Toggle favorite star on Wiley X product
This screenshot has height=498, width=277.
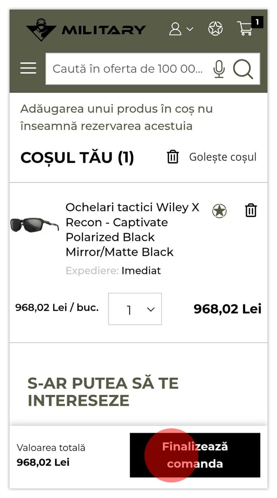(219, 211)
